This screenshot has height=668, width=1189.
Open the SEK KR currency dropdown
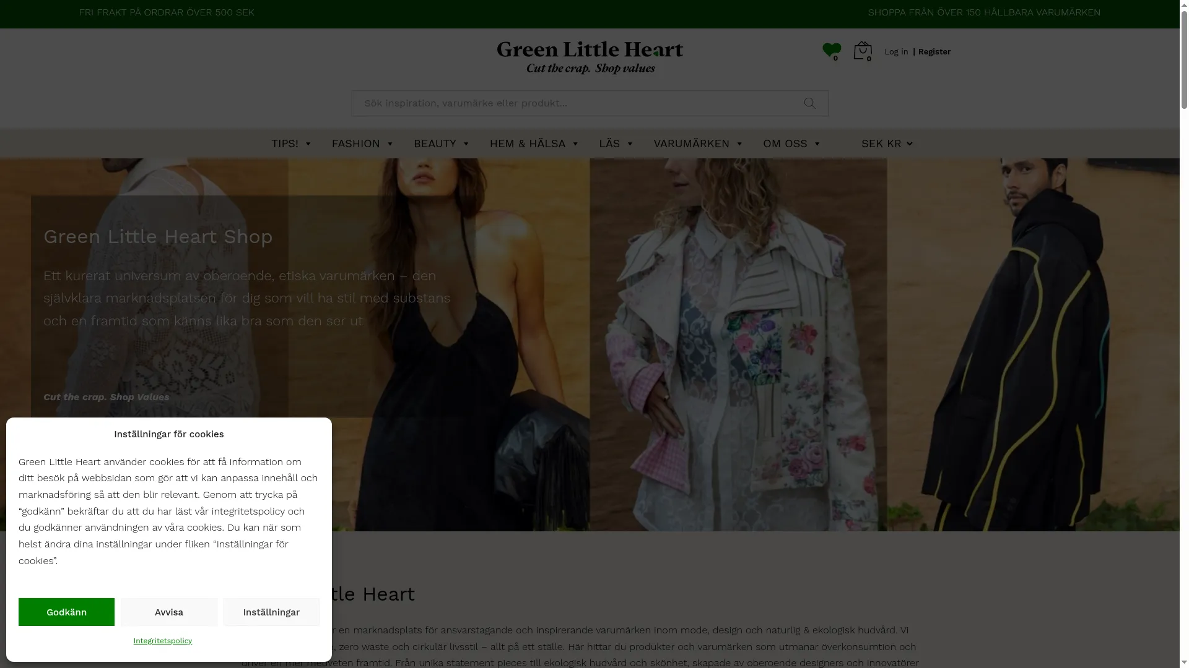pyautogui.click(x=887, y=143)
